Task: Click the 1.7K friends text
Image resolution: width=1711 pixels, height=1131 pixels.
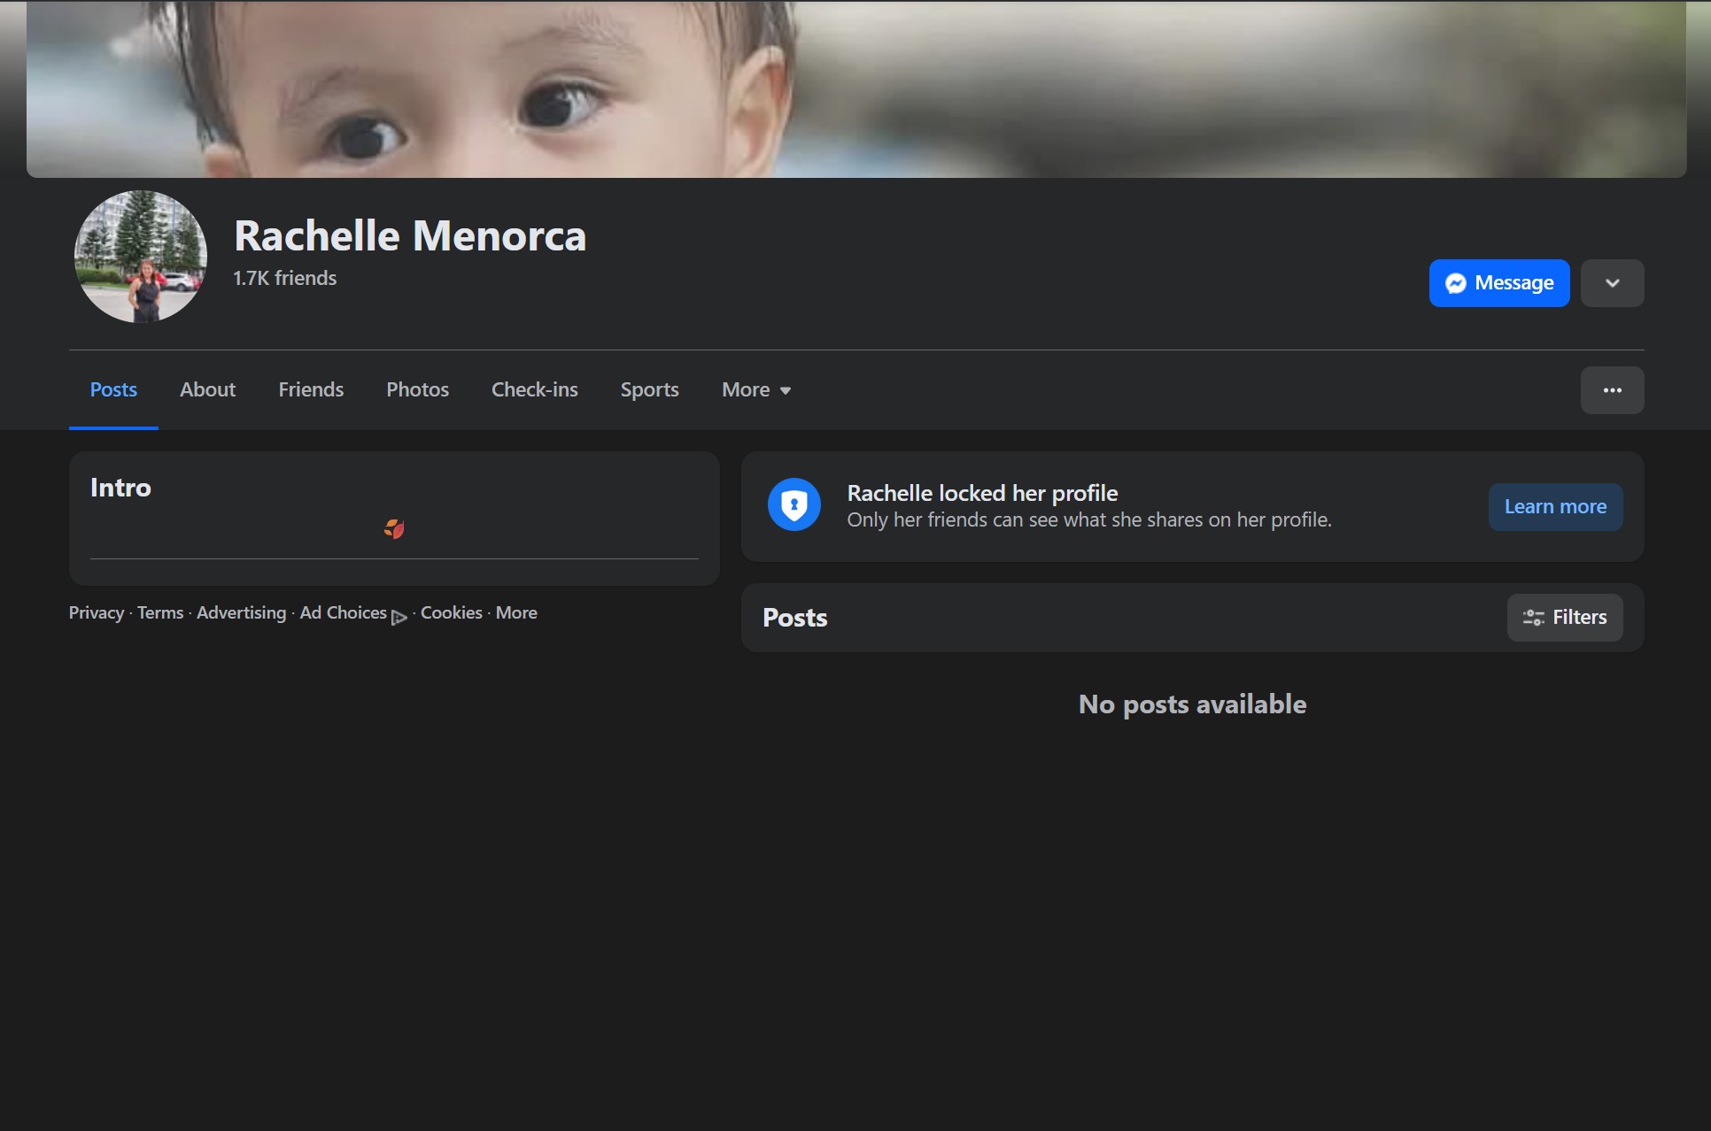Action: click(x=284, y=277)
